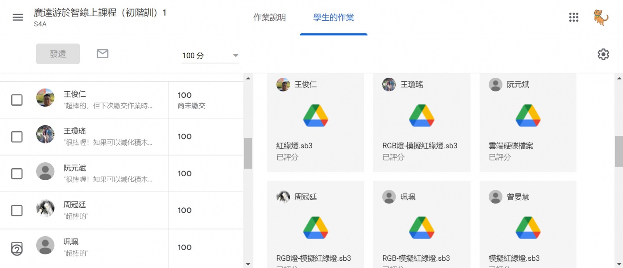
Task: Open file 雲端硬碟檔案
Action: [x=511, y=146]
